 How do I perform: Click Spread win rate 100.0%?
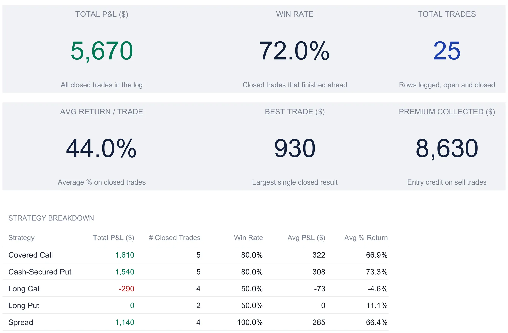[x=250, y=322]
